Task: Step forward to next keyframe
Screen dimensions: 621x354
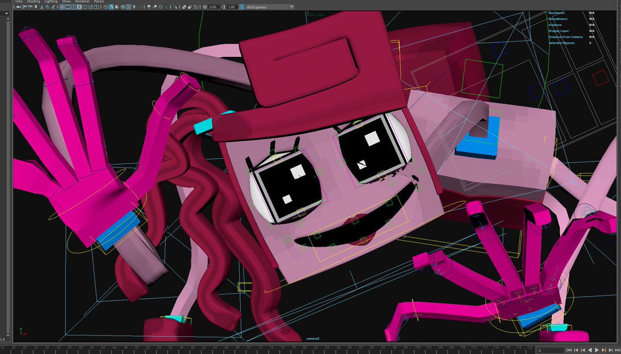Action: 603,350
